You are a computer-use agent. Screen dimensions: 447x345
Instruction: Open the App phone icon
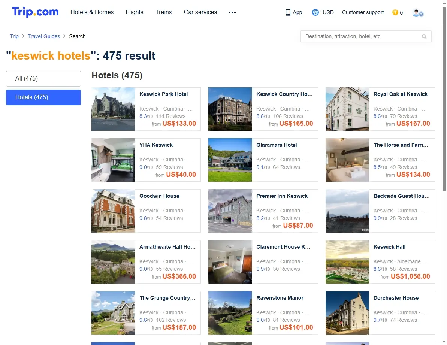pyautogui.click(x=288, y=12)
